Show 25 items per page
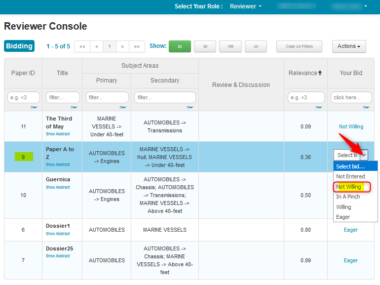 coord(180,46)
